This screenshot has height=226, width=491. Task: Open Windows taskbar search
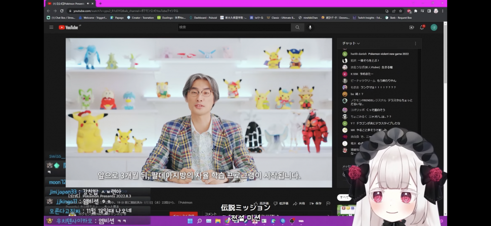coord(199,221)
